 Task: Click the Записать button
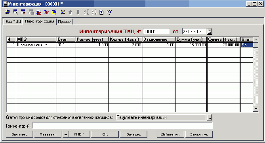tap(19, 134)
